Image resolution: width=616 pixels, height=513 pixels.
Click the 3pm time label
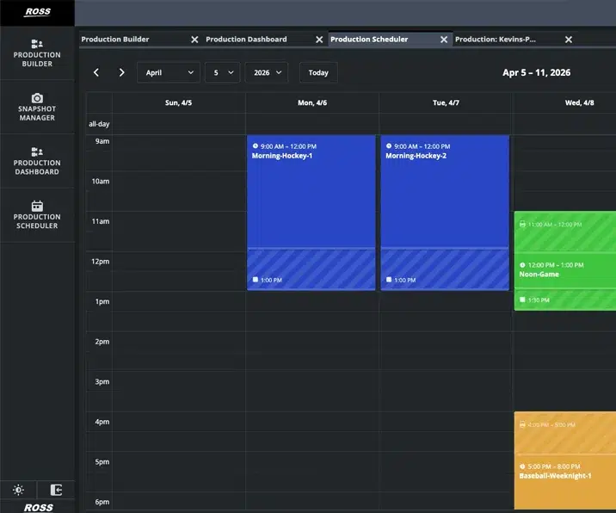(102, 381)
